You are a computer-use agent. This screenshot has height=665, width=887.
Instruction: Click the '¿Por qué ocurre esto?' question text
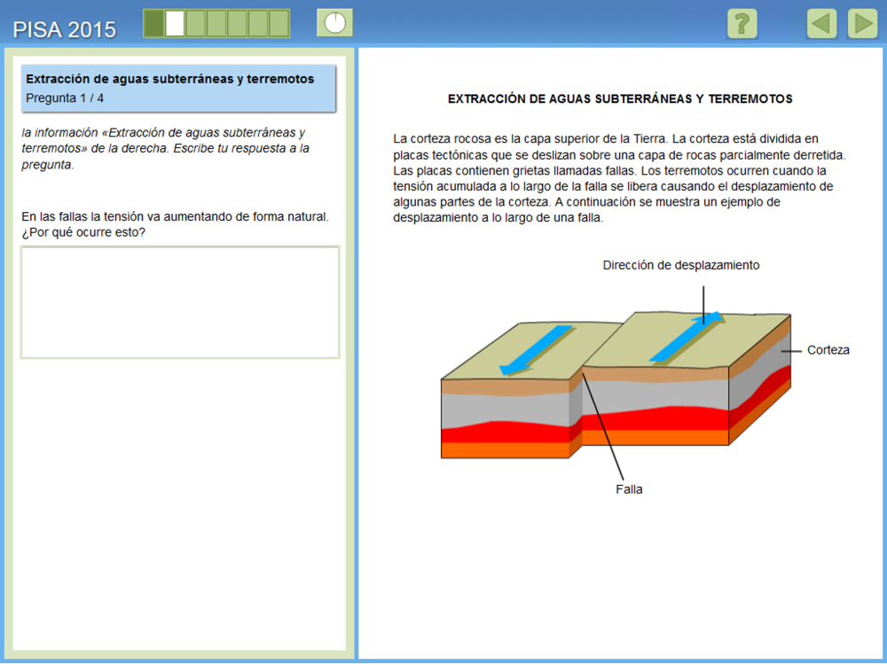click(x=84, y=232)
